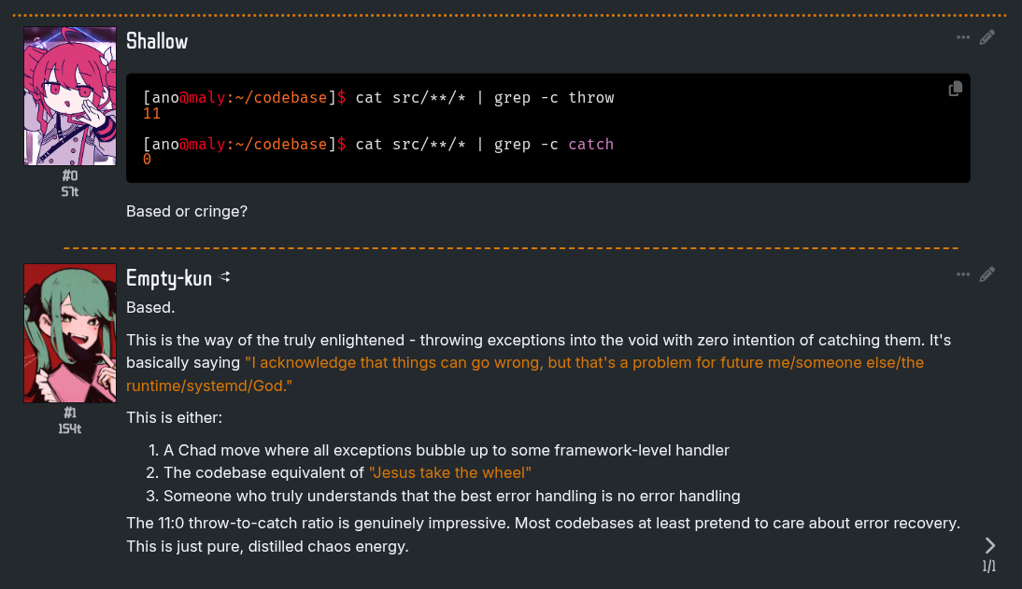This screenshot has height=589, width=1022.
Task: Click the token count 57t
Action: [x=70, y=191]
